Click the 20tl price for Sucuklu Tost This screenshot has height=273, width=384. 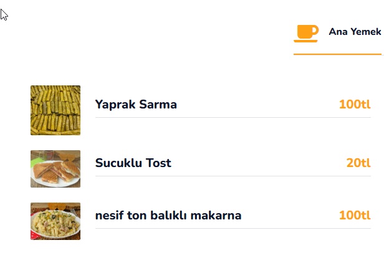click(x=358, y=163)
